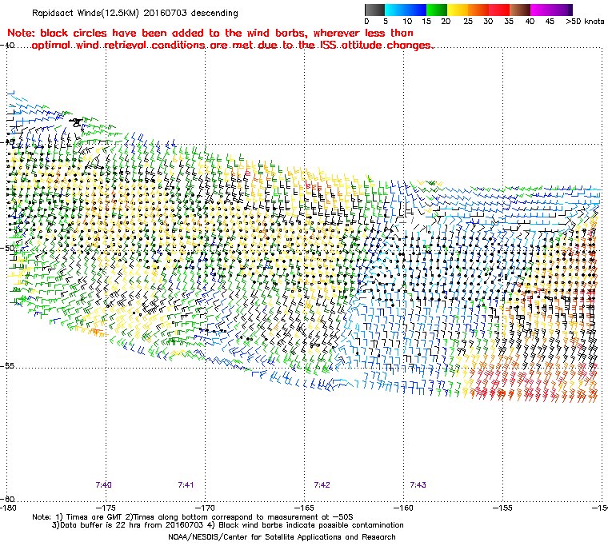This screenshot has height=550, width=608.
Task: Click the yellow 20-25 knots legend swatch
Action: [x=458, y=10]
